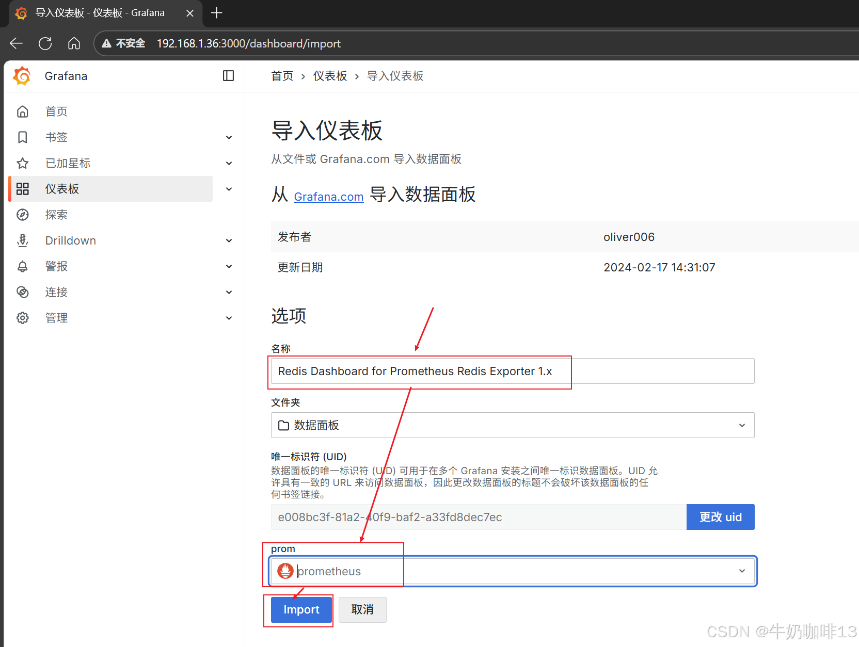Open 连接 in the sidebar menu
The height and width of the screenshot is (647, 859).
pos(56,292)
